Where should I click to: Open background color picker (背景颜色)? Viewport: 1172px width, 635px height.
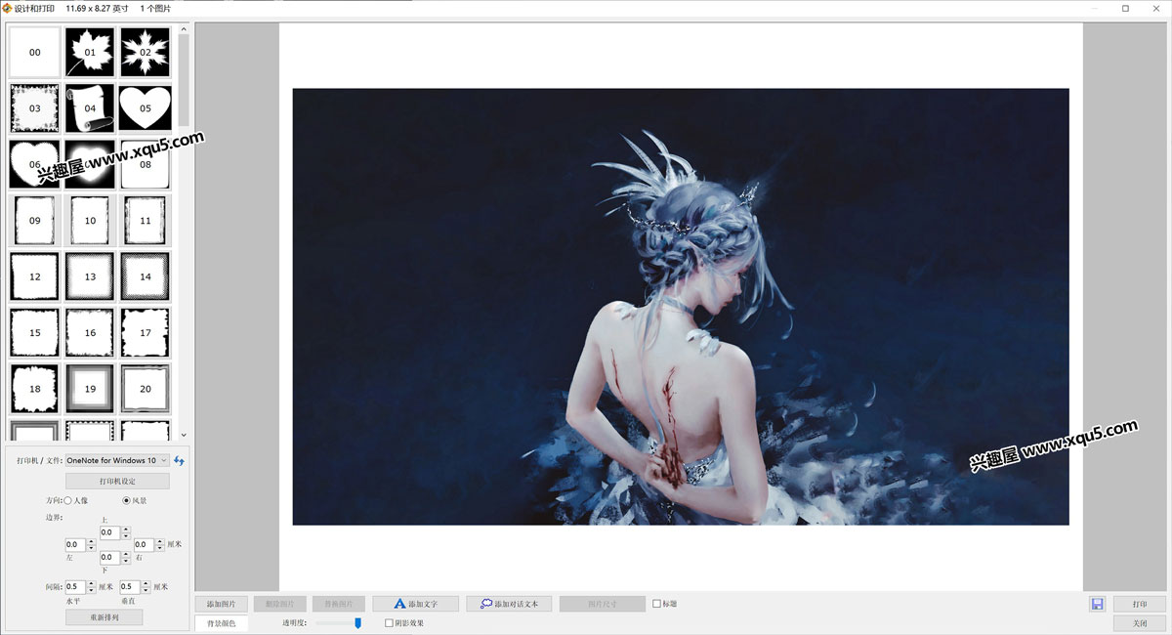click(x=222, y=622)
